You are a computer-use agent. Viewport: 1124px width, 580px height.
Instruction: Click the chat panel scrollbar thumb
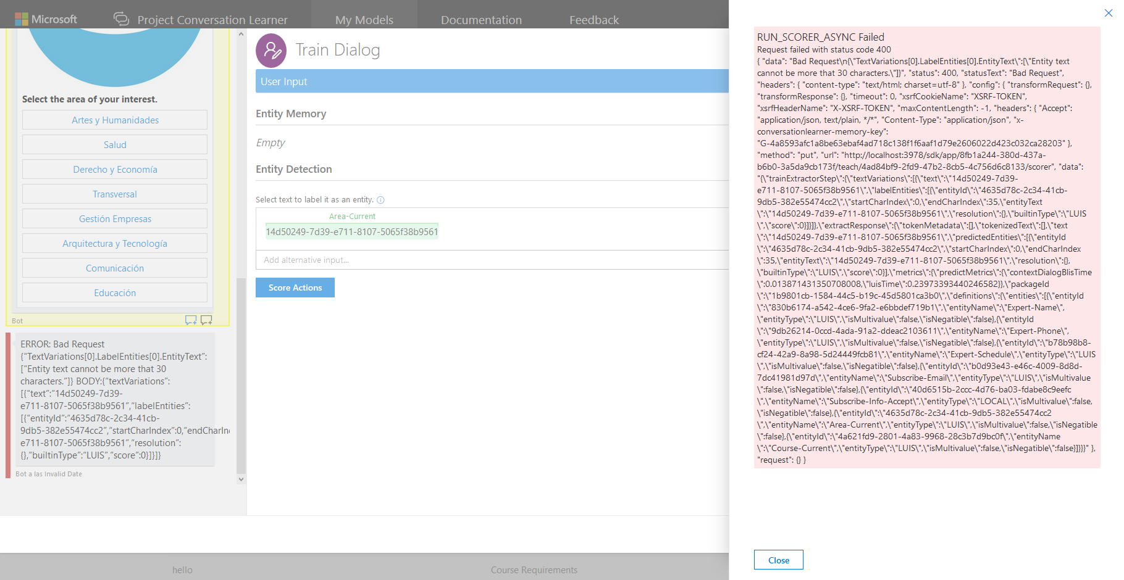pos(241,376)
